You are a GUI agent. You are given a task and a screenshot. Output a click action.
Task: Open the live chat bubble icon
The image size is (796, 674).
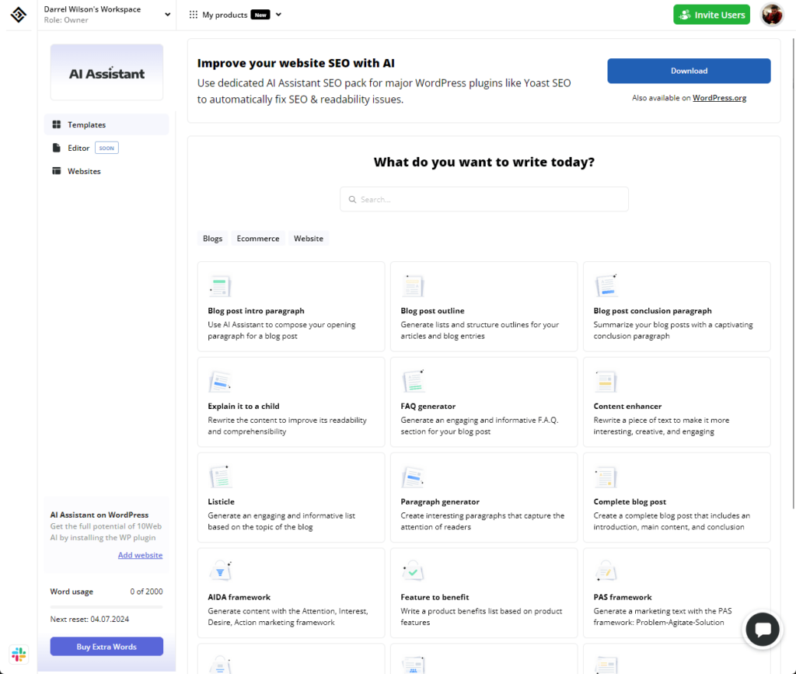[763, 630]
